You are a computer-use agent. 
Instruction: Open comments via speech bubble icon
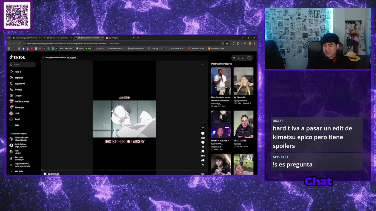tap(203, 142)
